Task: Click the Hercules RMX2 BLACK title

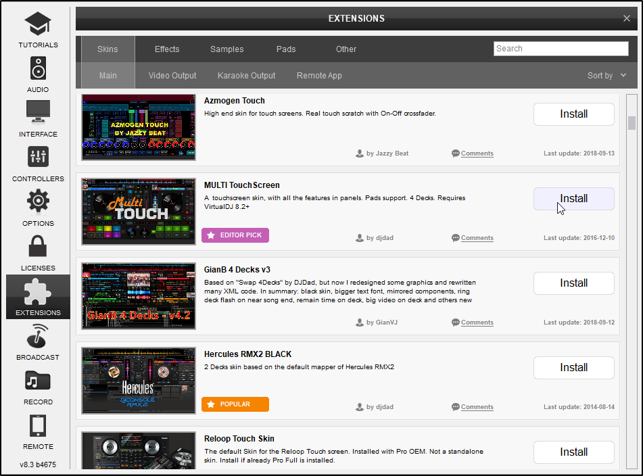Action: coord(247,354)
